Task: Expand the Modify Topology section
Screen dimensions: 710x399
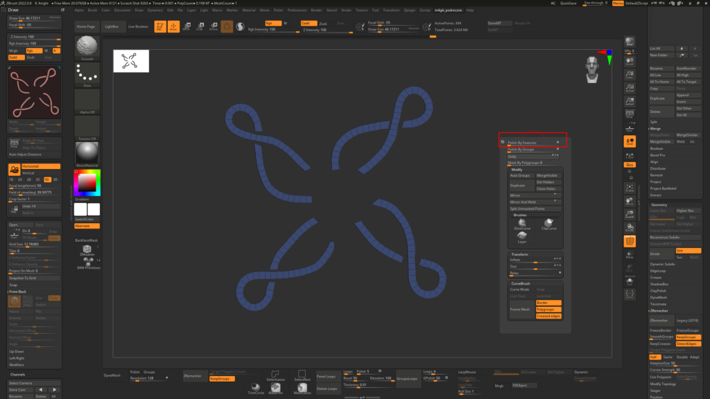Action: point(664,384)
